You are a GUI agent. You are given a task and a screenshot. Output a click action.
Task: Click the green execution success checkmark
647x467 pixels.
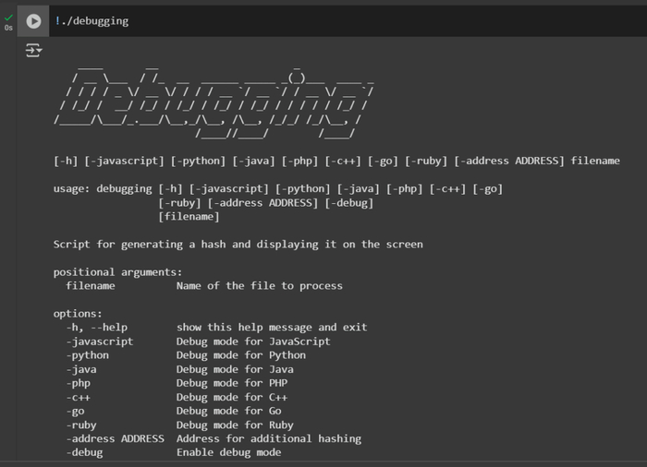point(8,16)
